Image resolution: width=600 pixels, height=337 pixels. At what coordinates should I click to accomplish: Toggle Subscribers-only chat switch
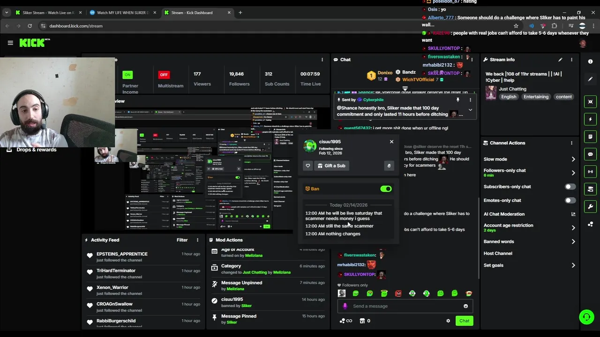click(x=570, y=187)
